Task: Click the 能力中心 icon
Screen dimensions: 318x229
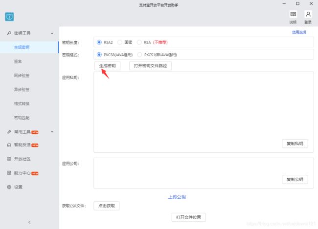Action: [9, 173]
